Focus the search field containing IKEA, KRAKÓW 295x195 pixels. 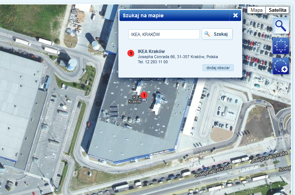164,34
